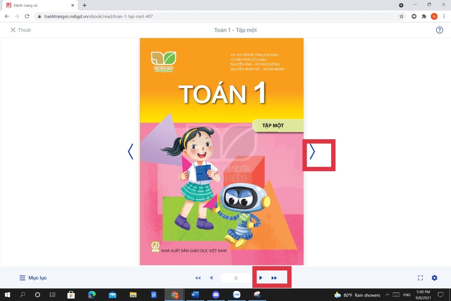The height and width of the screenshot is (301, 451).
Task: Open Discord from taskbar
Action: coord(216,295)
